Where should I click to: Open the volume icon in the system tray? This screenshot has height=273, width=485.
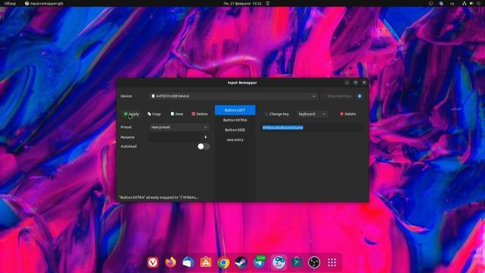pos(471,3)
